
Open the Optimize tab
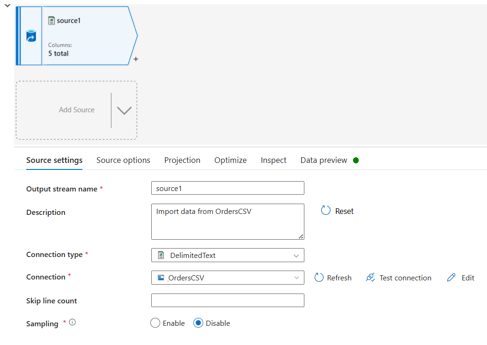[230, 160]
